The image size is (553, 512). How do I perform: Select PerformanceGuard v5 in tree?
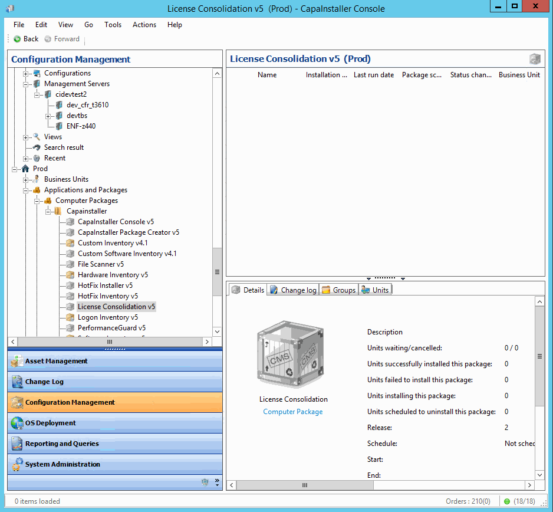111,328
